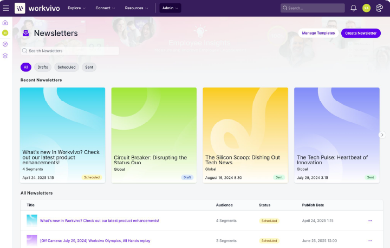Viewport: 390px width, 248px height.
Task: Open row options for What's new newsletter
Action: point(370,220)
